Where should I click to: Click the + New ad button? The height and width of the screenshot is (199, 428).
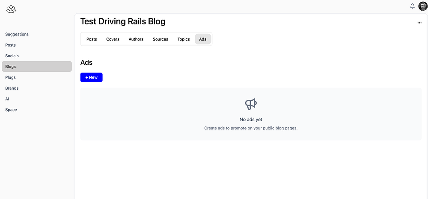coord(91,77)
